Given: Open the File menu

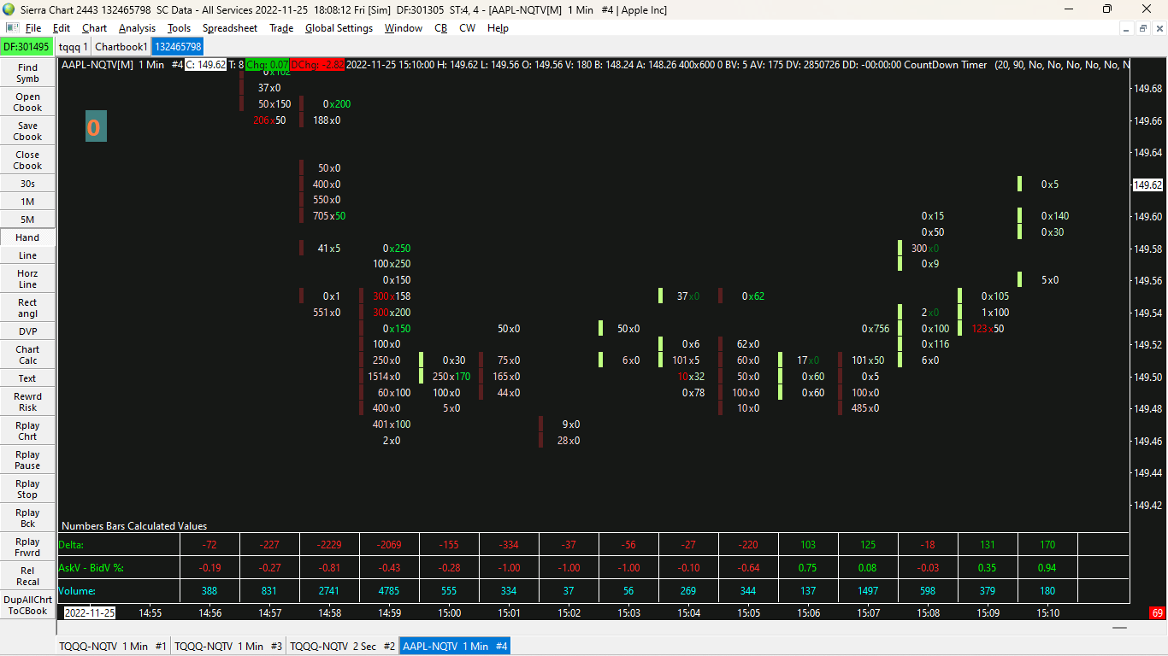Looking at the screenshot, I should (x=33, y=28).
